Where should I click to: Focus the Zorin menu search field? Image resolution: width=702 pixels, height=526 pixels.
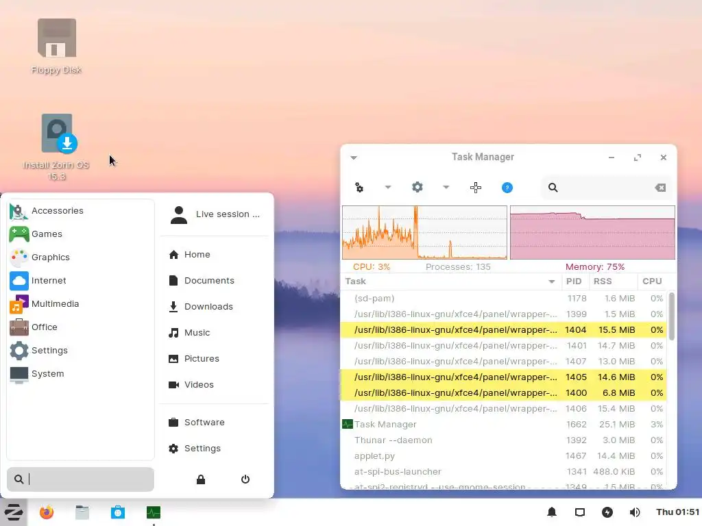pos(81,479)
